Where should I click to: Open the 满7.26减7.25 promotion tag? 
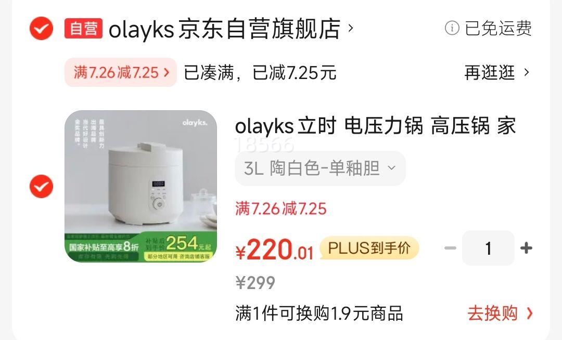[x=121, y=72]
